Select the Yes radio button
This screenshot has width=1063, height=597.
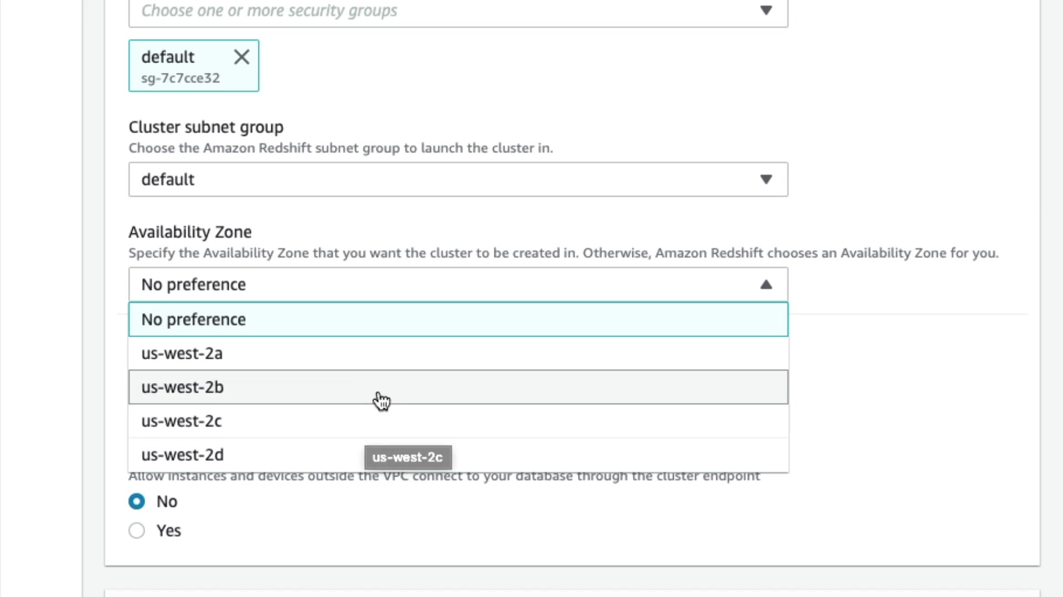[137, 531]
